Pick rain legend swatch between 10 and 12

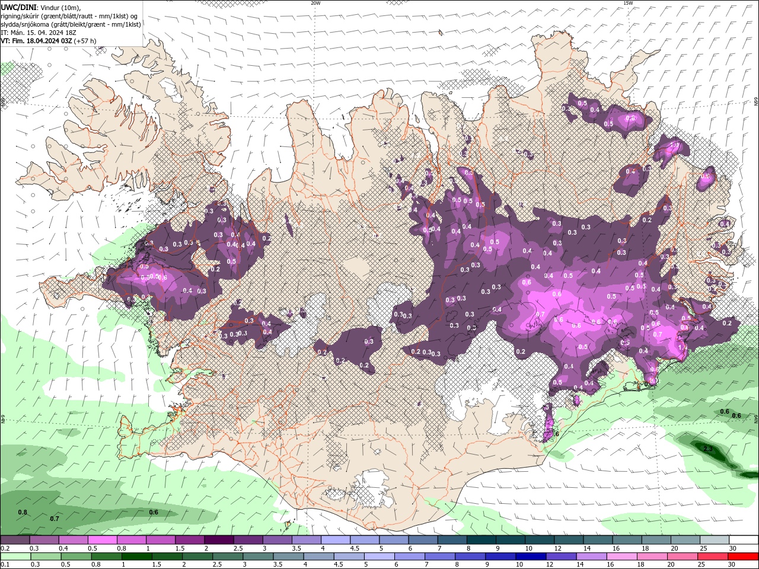(531, 557)
